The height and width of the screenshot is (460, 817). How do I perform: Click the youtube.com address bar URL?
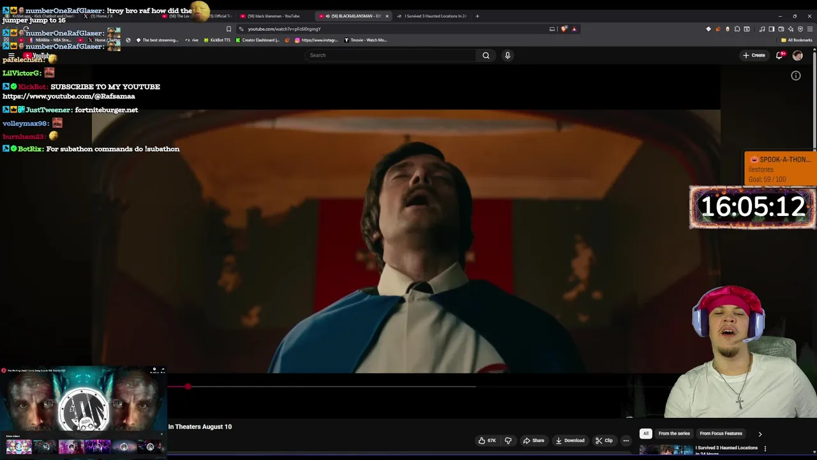tap(284, 29)
